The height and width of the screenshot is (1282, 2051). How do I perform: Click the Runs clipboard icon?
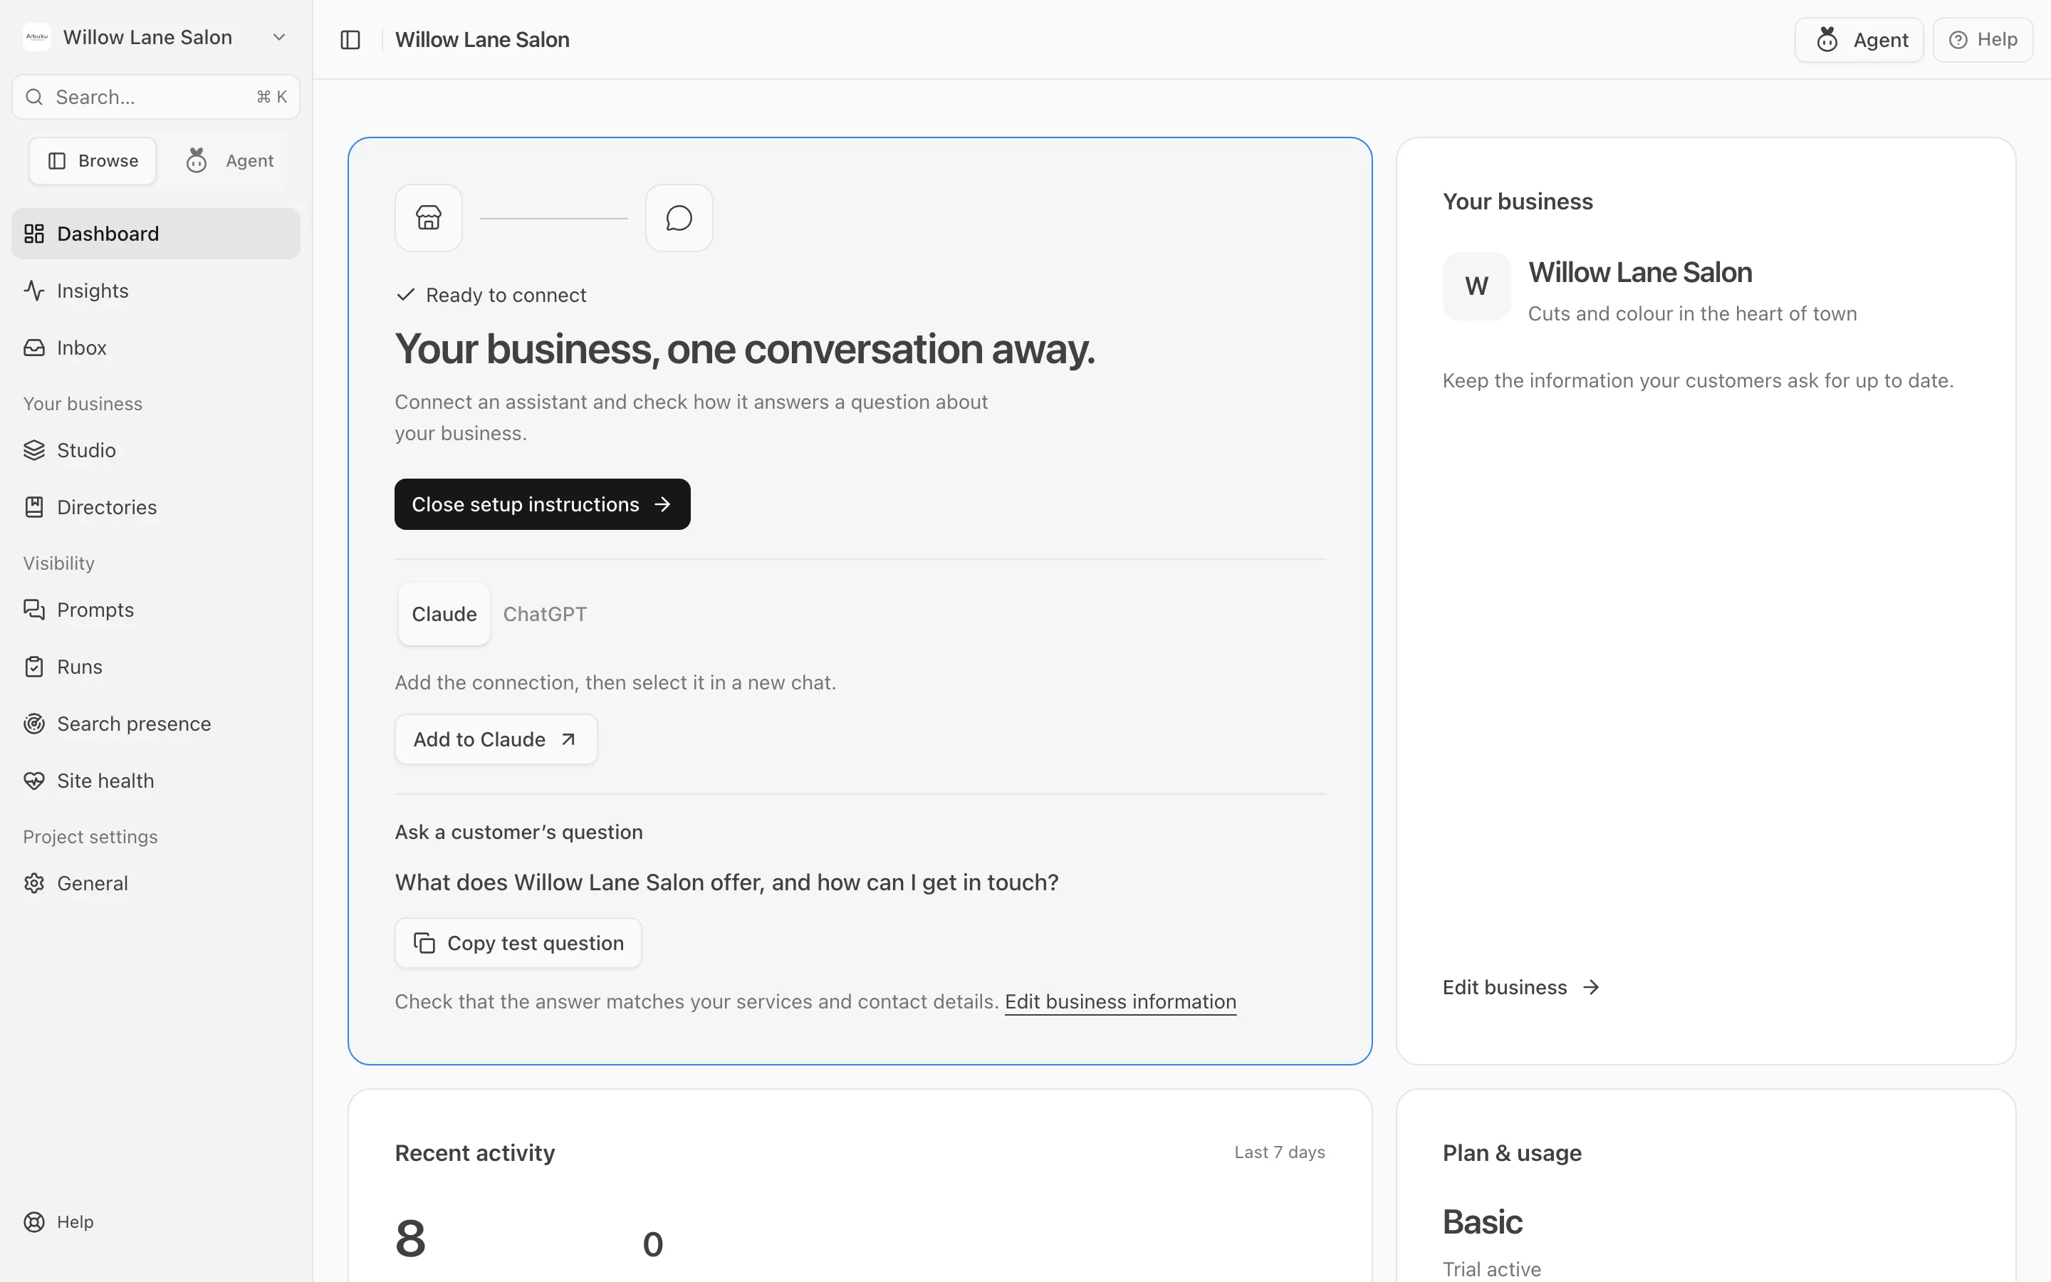point(34,667)
